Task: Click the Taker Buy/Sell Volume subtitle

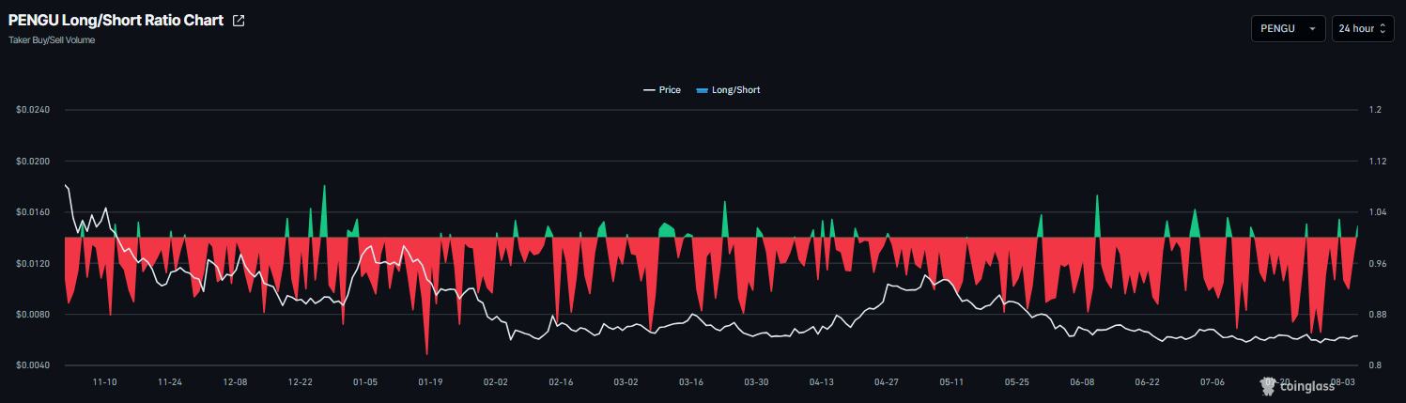Action: tap(52, 40)
